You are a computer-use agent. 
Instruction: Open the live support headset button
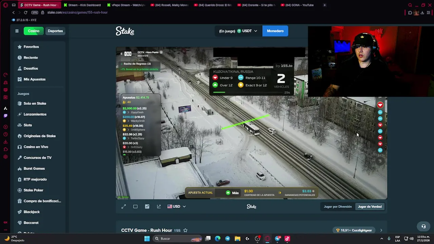(x=423, y=226)
